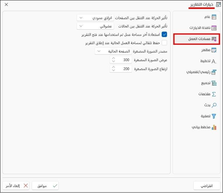
Task: Open the ملخصات summaries sigma icon
Action: [214, 94]
